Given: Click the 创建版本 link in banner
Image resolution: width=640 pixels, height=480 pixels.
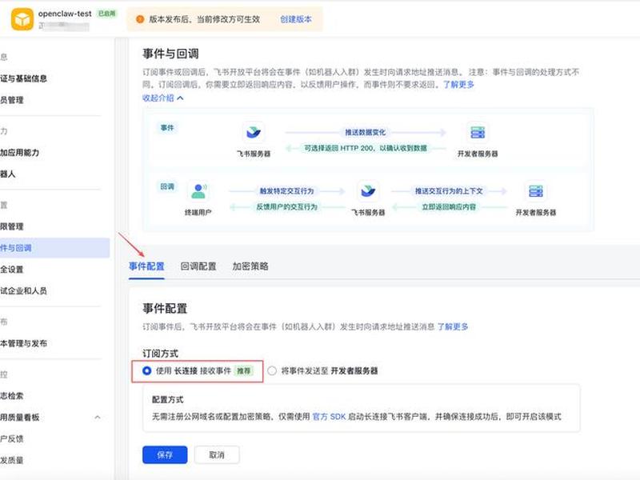Looking at the screenshot, I should click(x=296, y=19).
